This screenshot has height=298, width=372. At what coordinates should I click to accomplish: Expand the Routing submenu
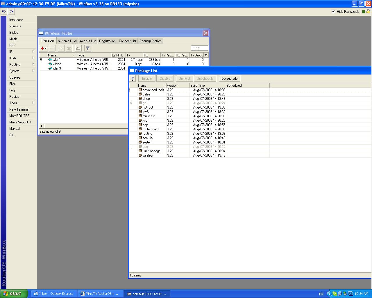pos(22,65)
